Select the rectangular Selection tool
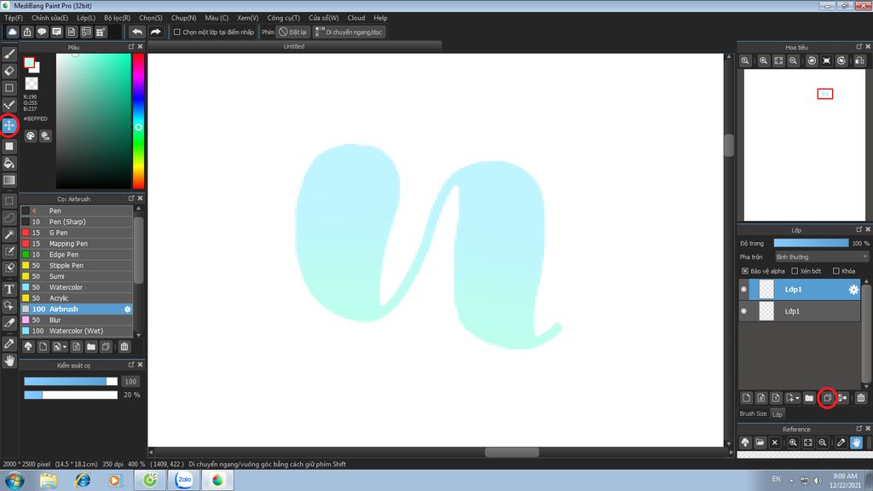 9,200
